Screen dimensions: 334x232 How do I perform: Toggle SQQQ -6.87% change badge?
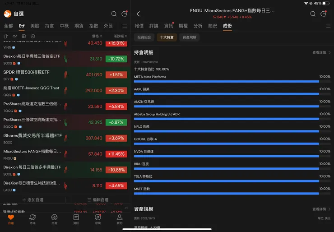coord(116,122)
